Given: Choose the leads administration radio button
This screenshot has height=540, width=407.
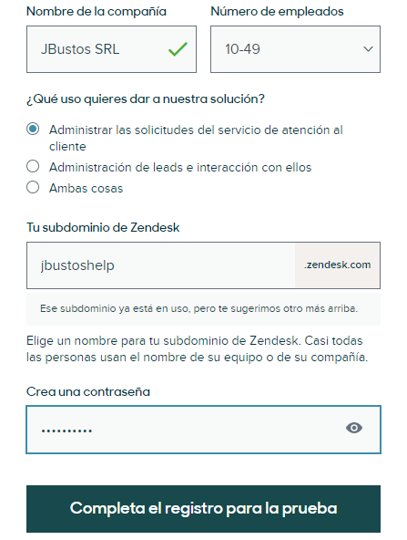Looking at the screenshot, I should 33,167.
